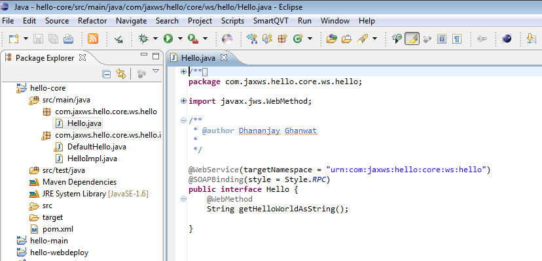Expand the folded import javax.jws.WebMethod section
542x261 pixels.
[x=183, y=101]
